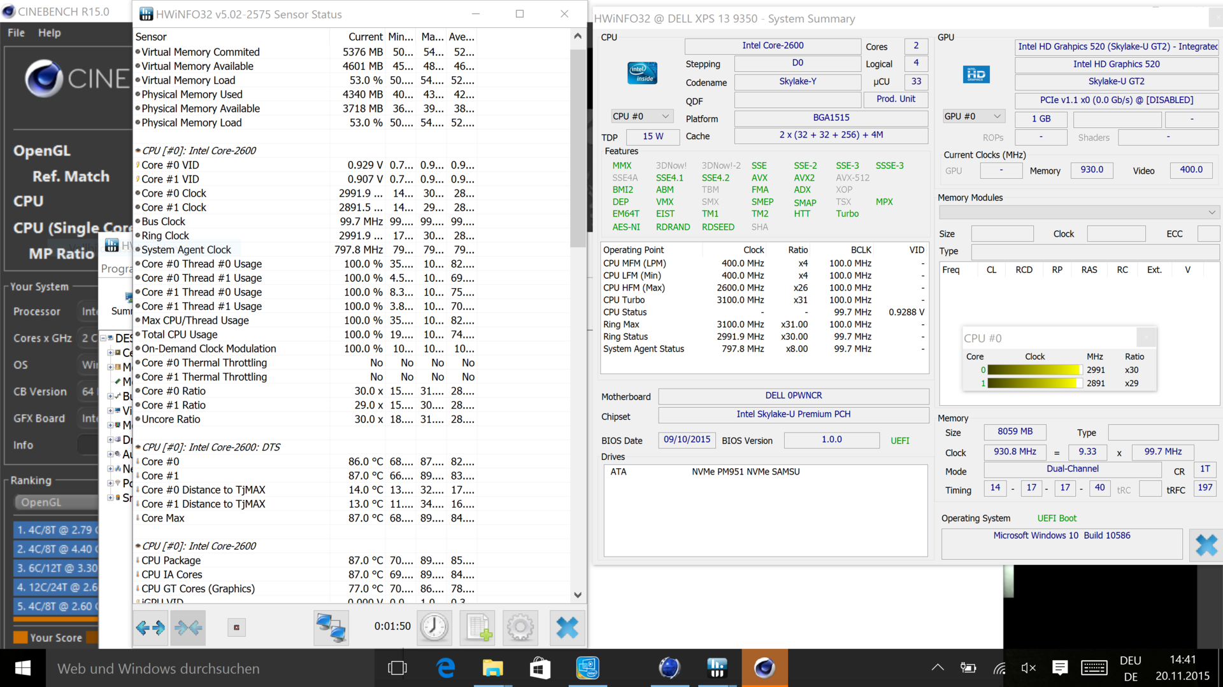Select ranking entry '3. 6C/12T @ 3.30'
Screen dimensions: 1223x687
(x=56, y=568)
